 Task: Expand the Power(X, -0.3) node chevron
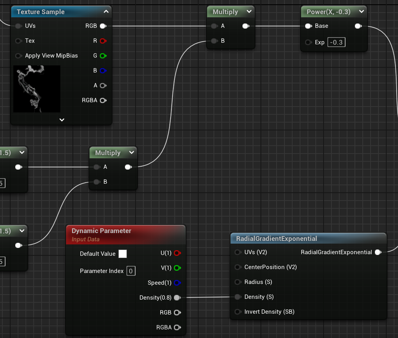coord(361,12)
